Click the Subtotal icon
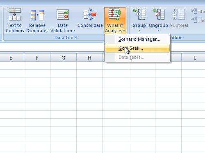 pyautogui.click(x=179, y=14)
